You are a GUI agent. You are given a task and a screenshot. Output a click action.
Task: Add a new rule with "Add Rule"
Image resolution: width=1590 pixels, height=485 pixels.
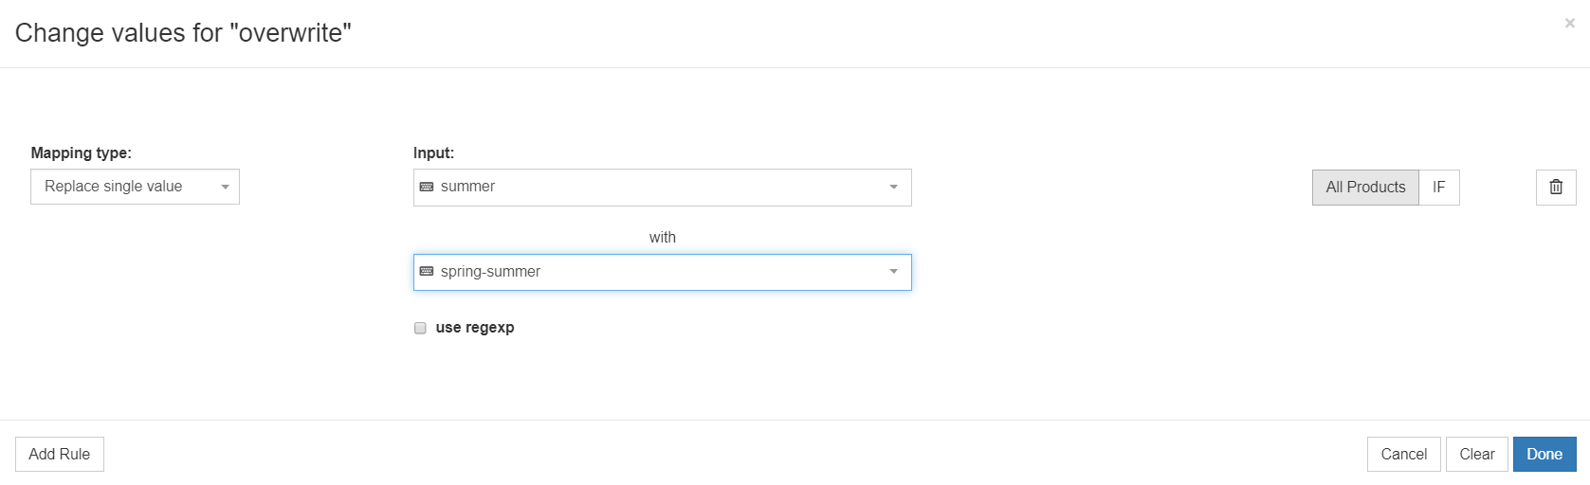60,455
